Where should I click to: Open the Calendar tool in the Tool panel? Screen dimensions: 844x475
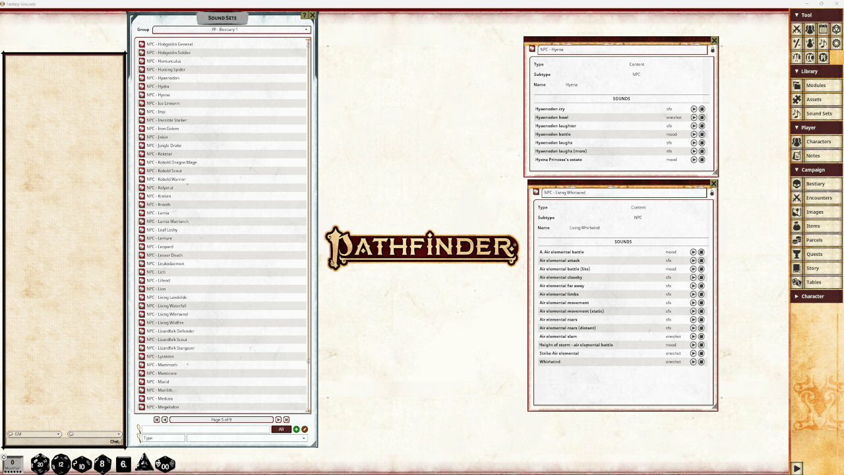click(x=824, y=29)
